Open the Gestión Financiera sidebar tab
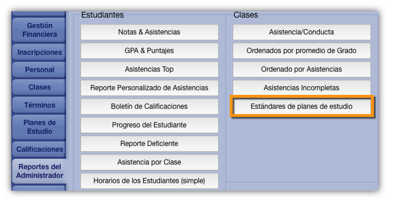 click(39, 30)
